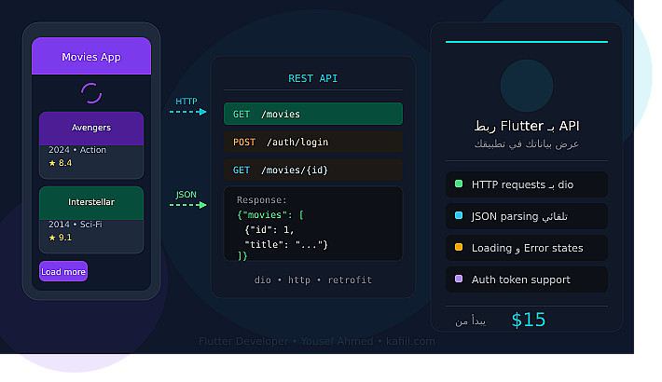Click the round profile avatar circle
The height and width of the screenshot is (382, 662).
click(x=527, y=87)
